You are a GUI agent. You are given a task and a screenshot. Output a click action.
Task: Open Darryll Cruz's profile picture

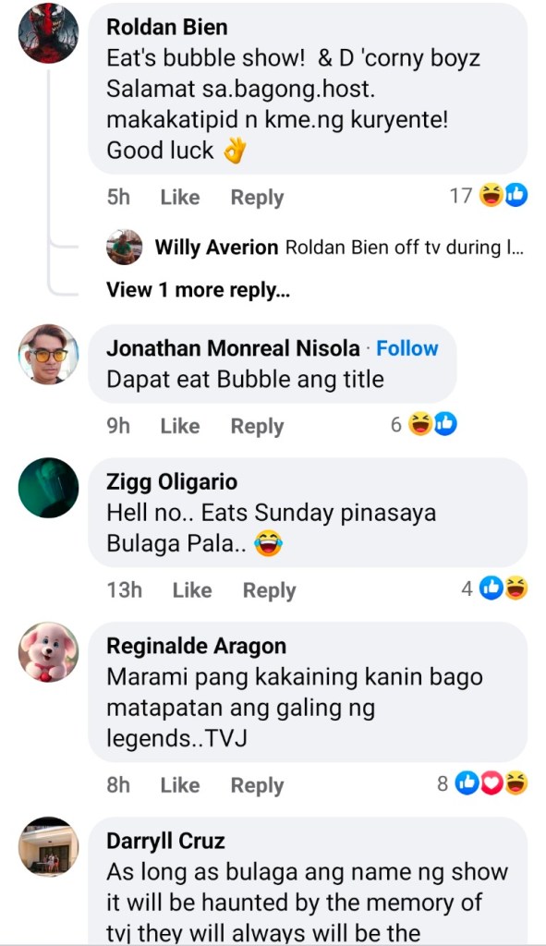(x=48, y=847)
